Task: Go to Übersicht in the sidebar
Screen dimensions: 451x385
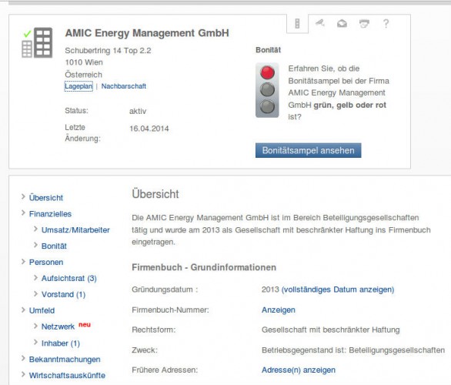Action: pos(46,198)
